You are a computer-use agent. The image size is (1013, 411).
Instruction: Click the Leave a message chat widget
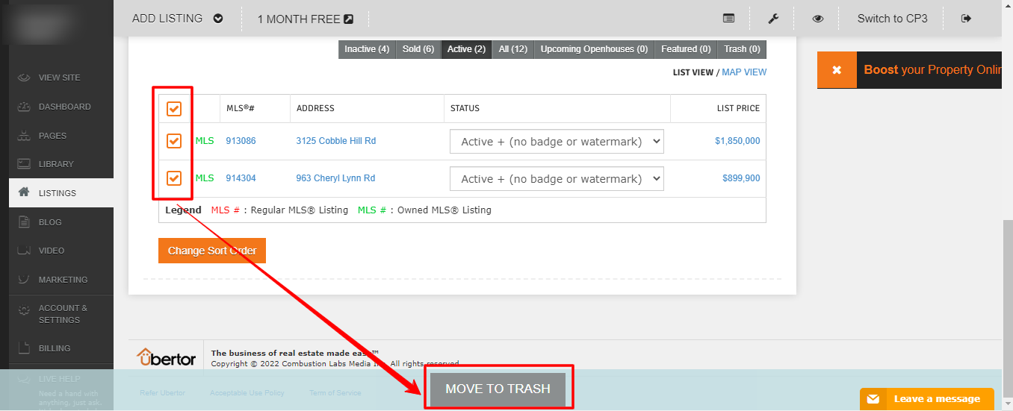coord(927,399)
